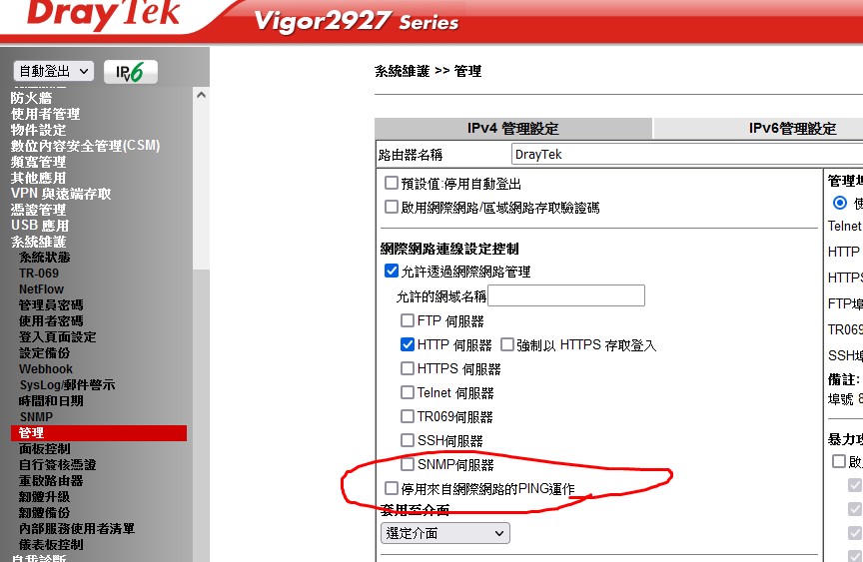
Task: Switch to IPv6管理設定 tab
Action: [792, 128]
